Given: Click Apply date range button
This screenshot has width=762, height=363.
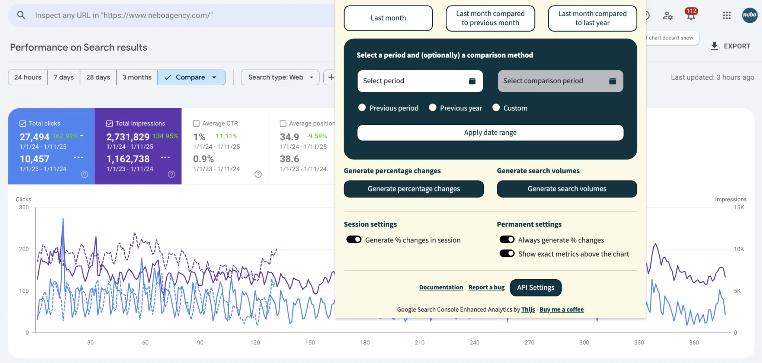Looking at the screenshot, I should point(490,133).
